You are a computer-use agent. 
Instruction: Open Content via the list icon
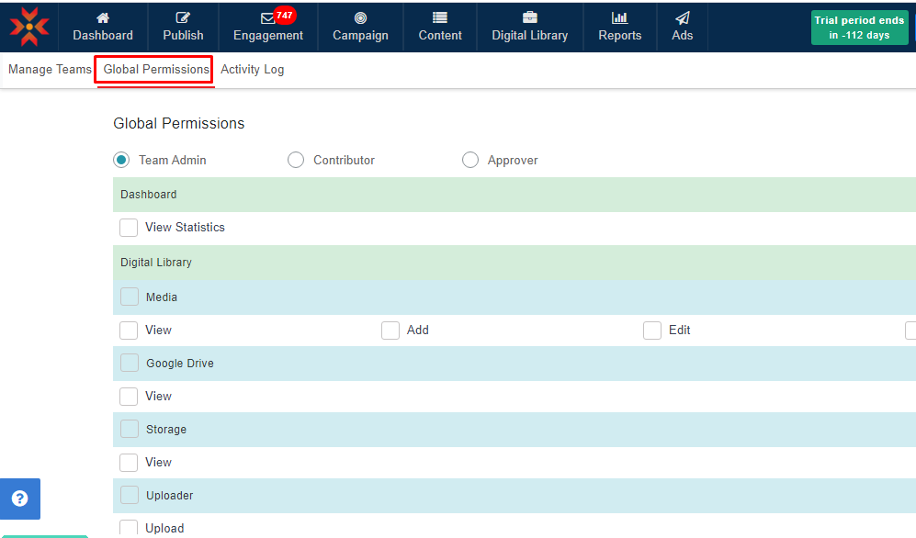pos(440,18)
